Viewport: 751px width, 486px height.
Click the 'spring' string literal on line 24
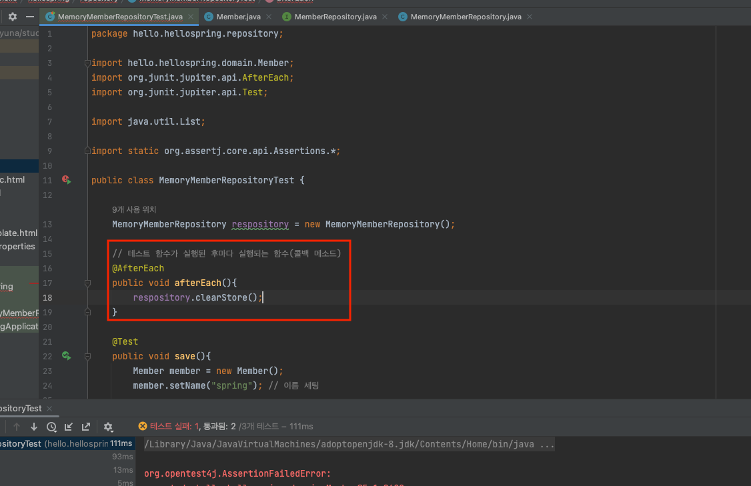pyautogui.click(x=232, y=385)
